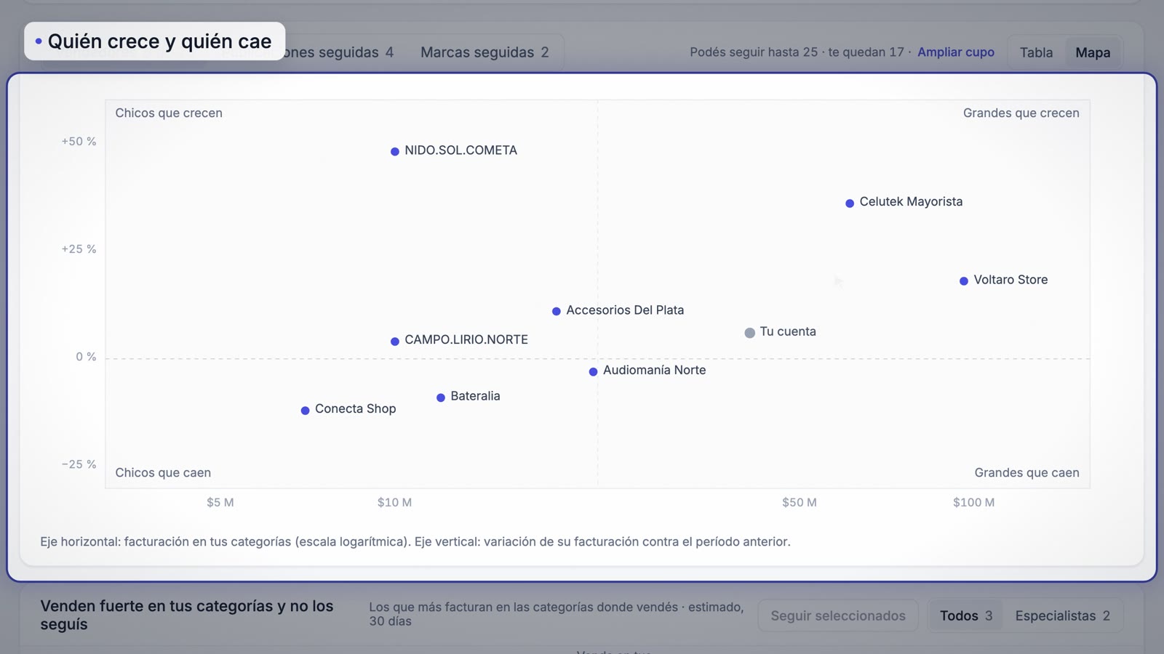Select the Especialistas 2 filter
1164x654 pixels.
coord(1062,615)
